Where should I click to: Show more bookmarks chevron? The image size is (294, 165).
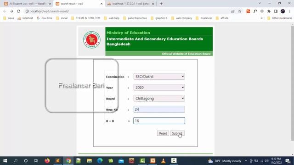pyautogui.click(x=261, y=18)
